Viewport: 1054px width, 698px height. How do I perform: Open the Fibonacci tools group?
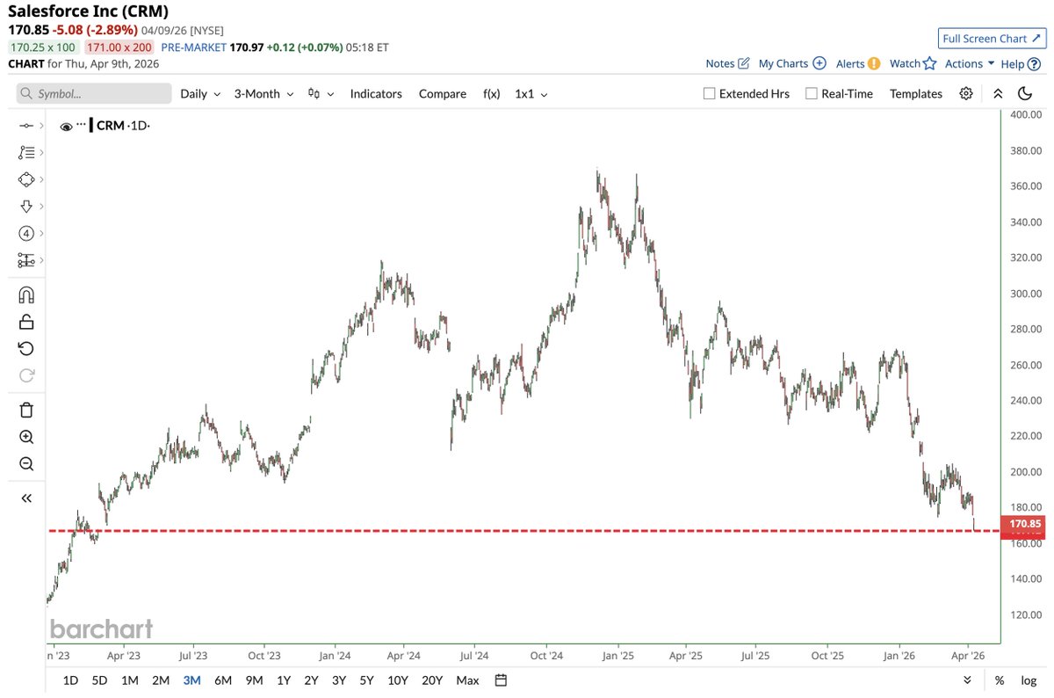pyautogui.click(x=25, y=152)
